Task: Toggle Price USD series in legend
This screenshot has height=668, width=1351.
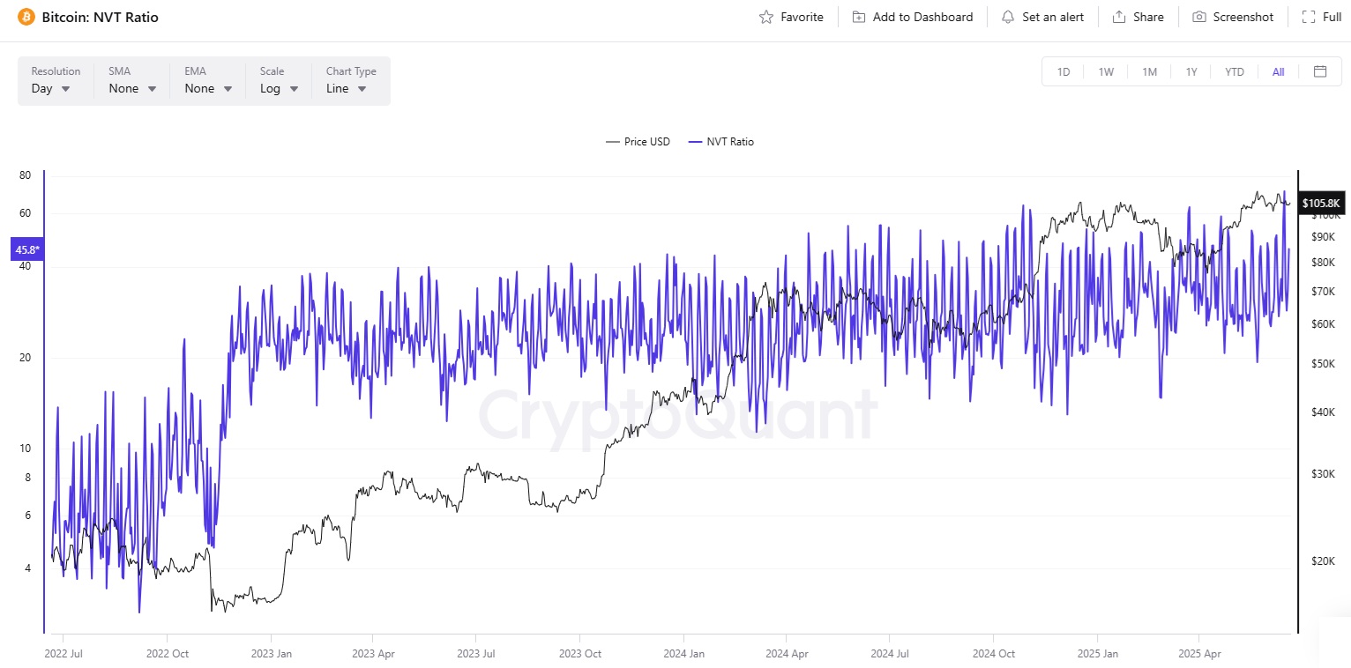Action: pyautogui.click(x=638, y=142)
